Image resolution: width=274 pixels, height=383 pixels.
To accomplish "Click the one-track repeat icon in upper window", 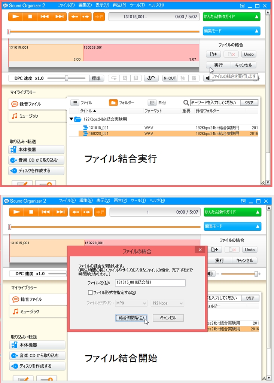I will [151, 78].
